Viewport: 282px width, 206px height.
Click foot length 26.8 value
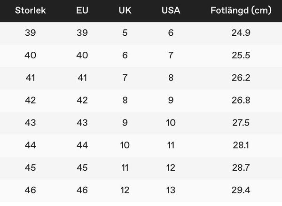pos(241,100)
